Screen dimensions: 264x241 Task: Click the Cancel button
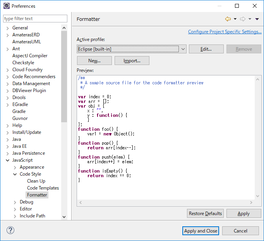[240, 231]
